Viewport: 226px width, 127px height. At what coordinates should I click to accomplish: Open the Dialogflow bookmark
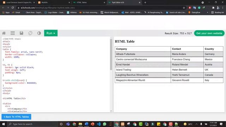tap(194, 13)
